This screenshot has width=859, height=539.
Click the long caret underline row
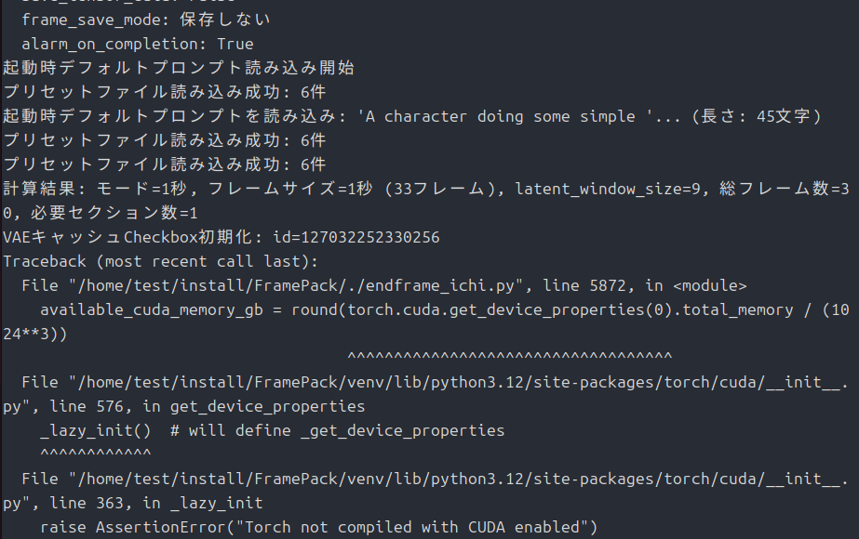click(510, 356)
